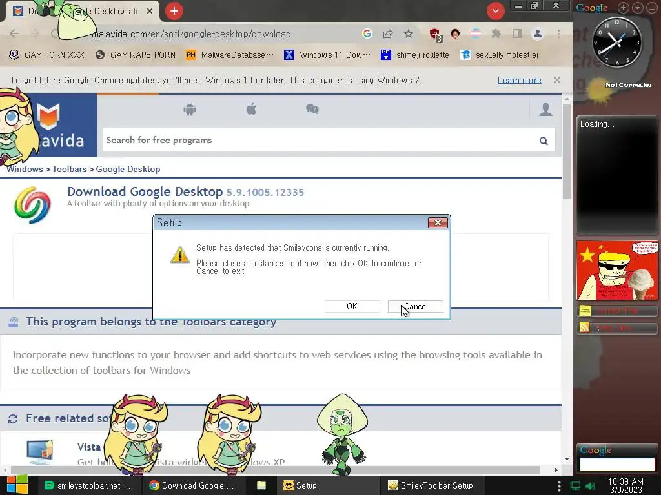The height and width of the screenshot is (495, 661).
Task: Minimize the Google sidebar
Action: pos(652,8)
